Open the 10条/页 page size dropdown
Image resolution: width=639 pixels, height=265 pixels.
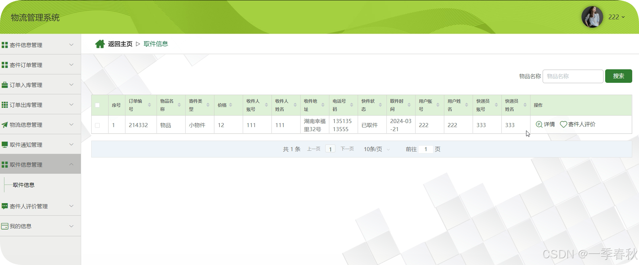pos(376,149)
